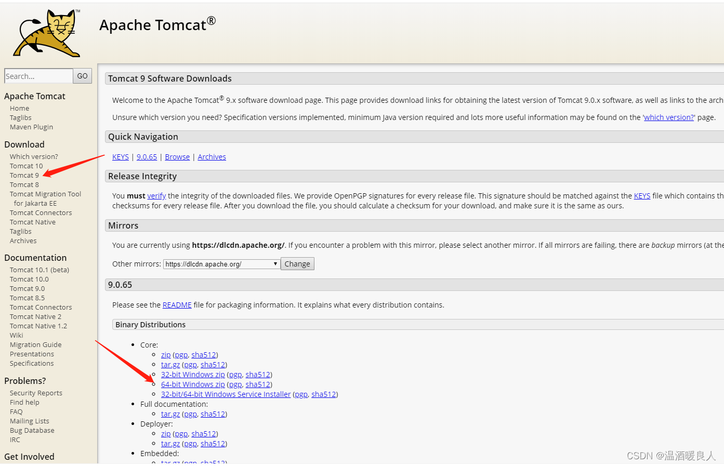The height and width of the screenshot is (466, 724).
Task: Open the Archives sidebar link
Action: [x=23, y=241]
